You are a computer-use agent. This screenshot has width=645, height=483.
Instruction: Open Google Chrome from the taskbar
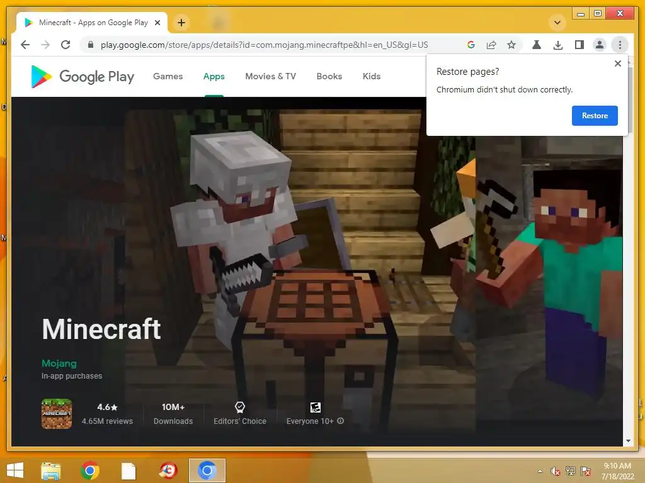click(89, 470)
